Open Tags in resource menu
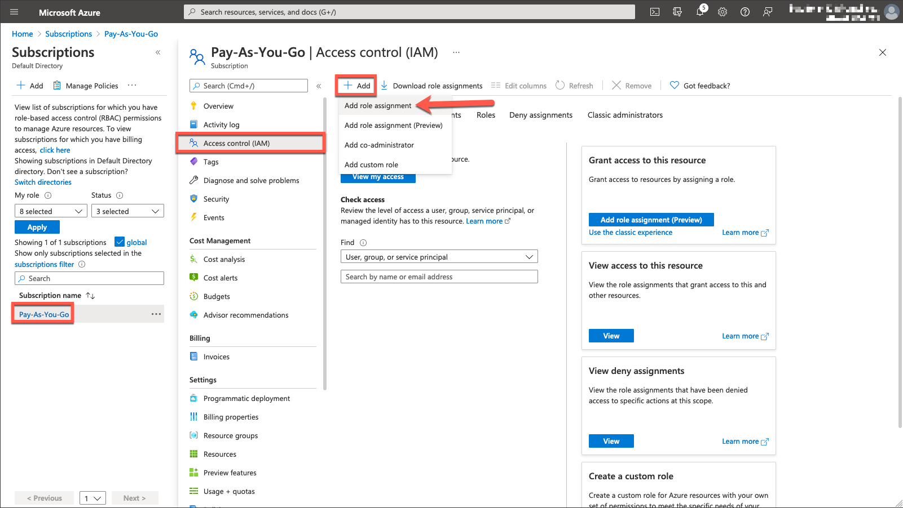This screenshot has height=508, width=903. [x=211, y=162]
